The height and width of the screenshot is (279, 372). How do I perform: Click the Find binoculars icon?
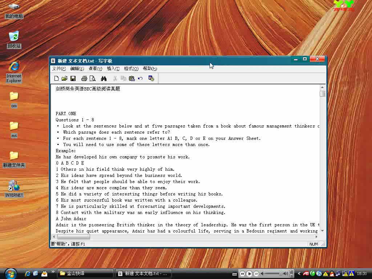pos(104,78)
